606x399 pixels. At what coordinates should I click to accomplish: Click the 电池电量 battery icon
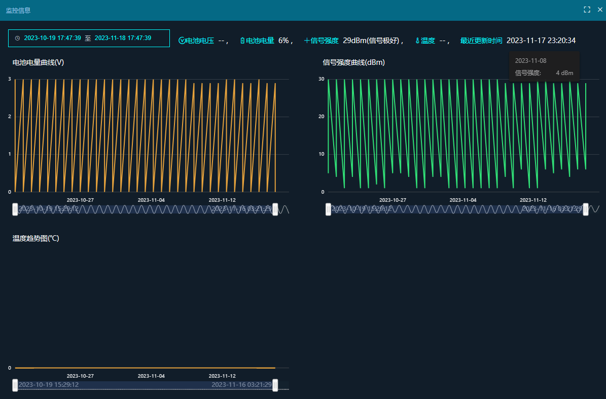coord(242,41)
